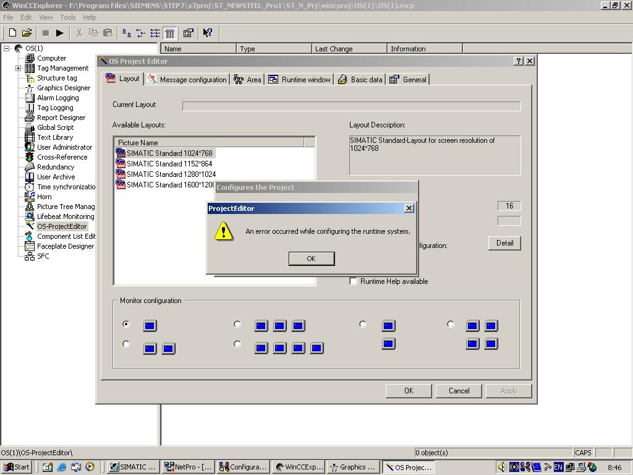Select Report Designer in the tree
The width and height of the screenshot is (633, 475).
61,118
